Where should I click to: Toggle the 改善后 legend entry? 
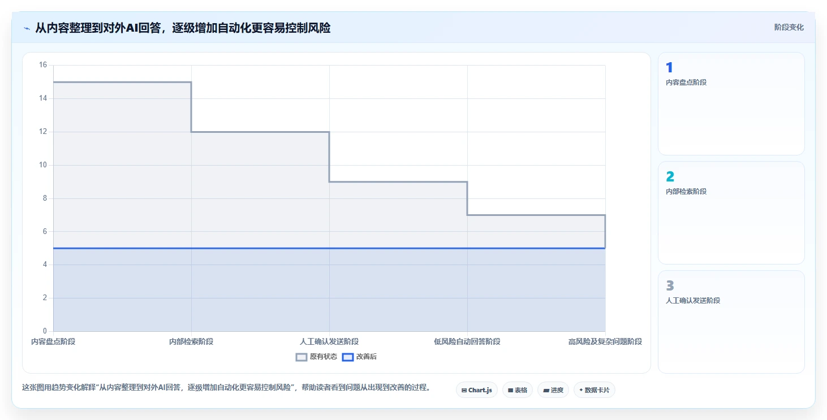point(360,357)
